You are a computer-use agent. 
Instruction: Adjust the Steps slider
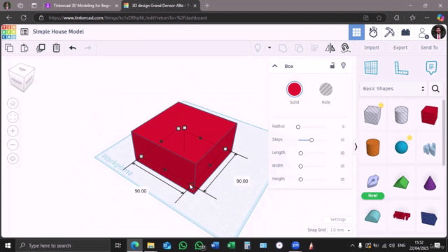tap(311, 140)
